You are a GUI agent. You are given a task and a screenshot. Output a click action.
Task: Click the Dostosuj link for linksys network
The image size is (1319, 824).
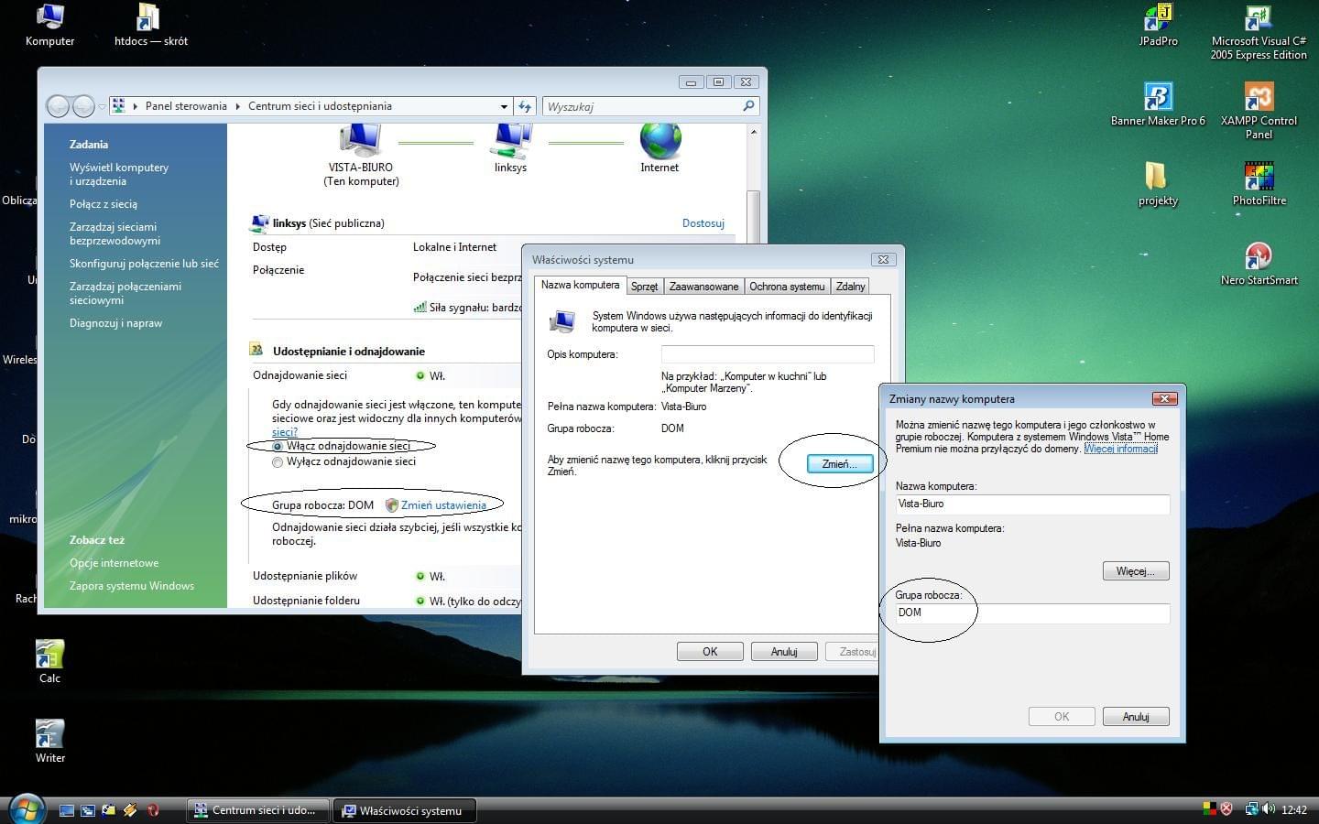pyautogui.click(x=703, y=223)
